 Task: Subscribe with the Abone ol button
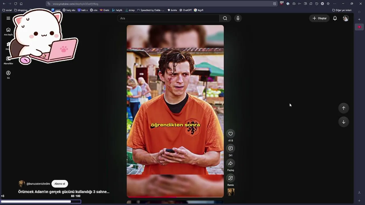click(x=60, y=184)
